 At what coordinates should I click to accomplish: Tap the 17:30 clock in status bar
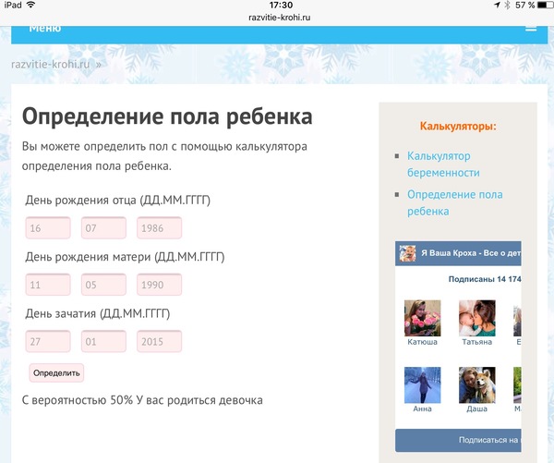[x=281, y=5]
